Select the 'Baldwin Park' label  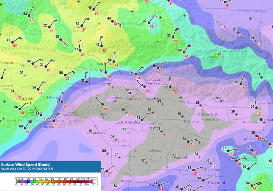(x=208, y=114)
